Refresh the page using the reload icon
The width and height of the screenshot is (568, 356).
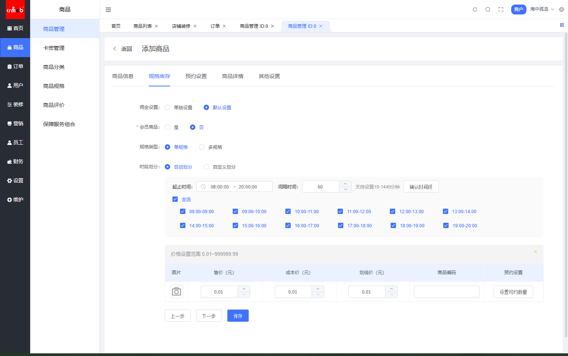pos(475,9)
